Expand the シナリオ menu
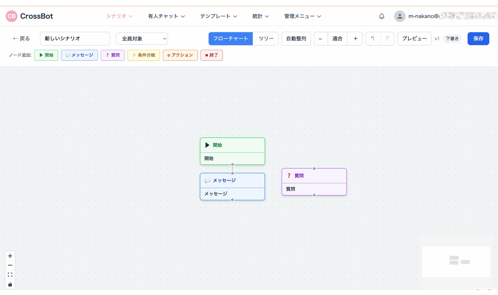The height and width of the screenshot is (295, 498). click(x=119, y=16)
